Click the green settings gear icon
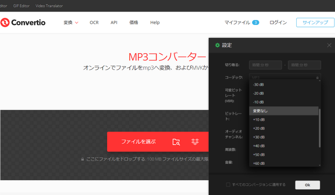This screenshot has width=335, height=195. pos(217,45)
